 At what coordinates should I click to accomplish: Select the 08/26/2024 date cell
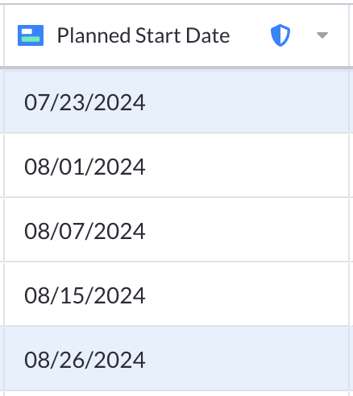(176, 359)
